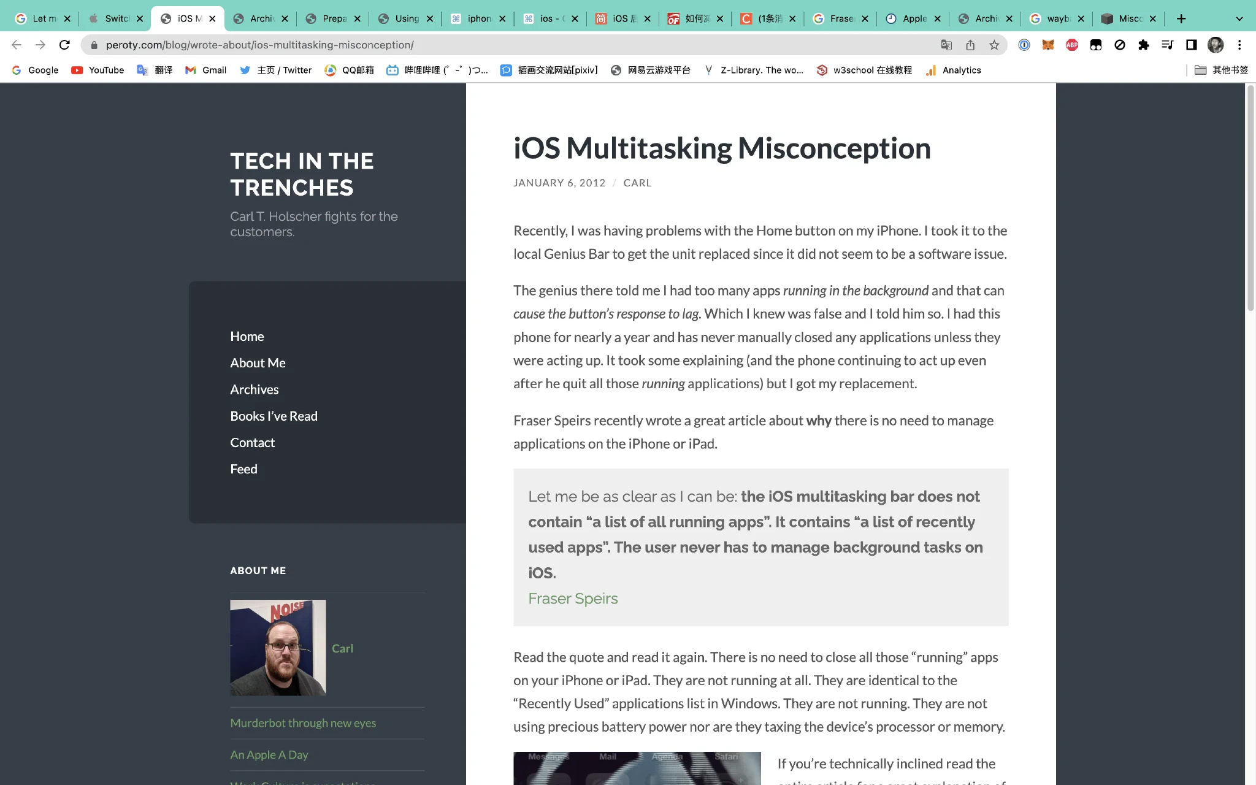
Task: Click the MetaMask fox extension icon
Action: click(1048, 45)
